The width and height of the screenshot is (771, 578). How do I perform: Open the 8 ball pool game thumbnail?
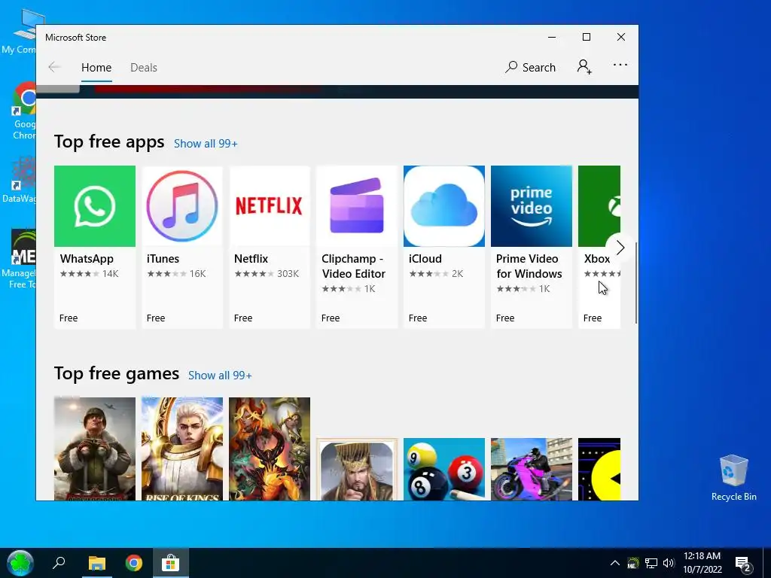[x=444, y=470]
